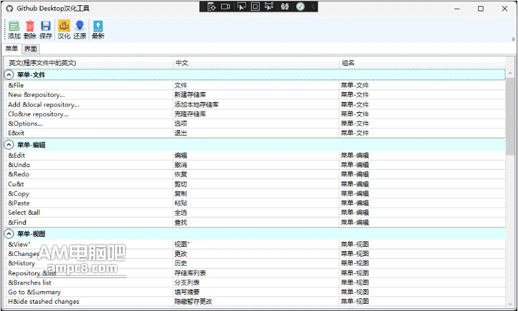The height and width of the screenshot is (311, 518).
Task: Select the &Branches list row
Action: click(x=255, y=282)
